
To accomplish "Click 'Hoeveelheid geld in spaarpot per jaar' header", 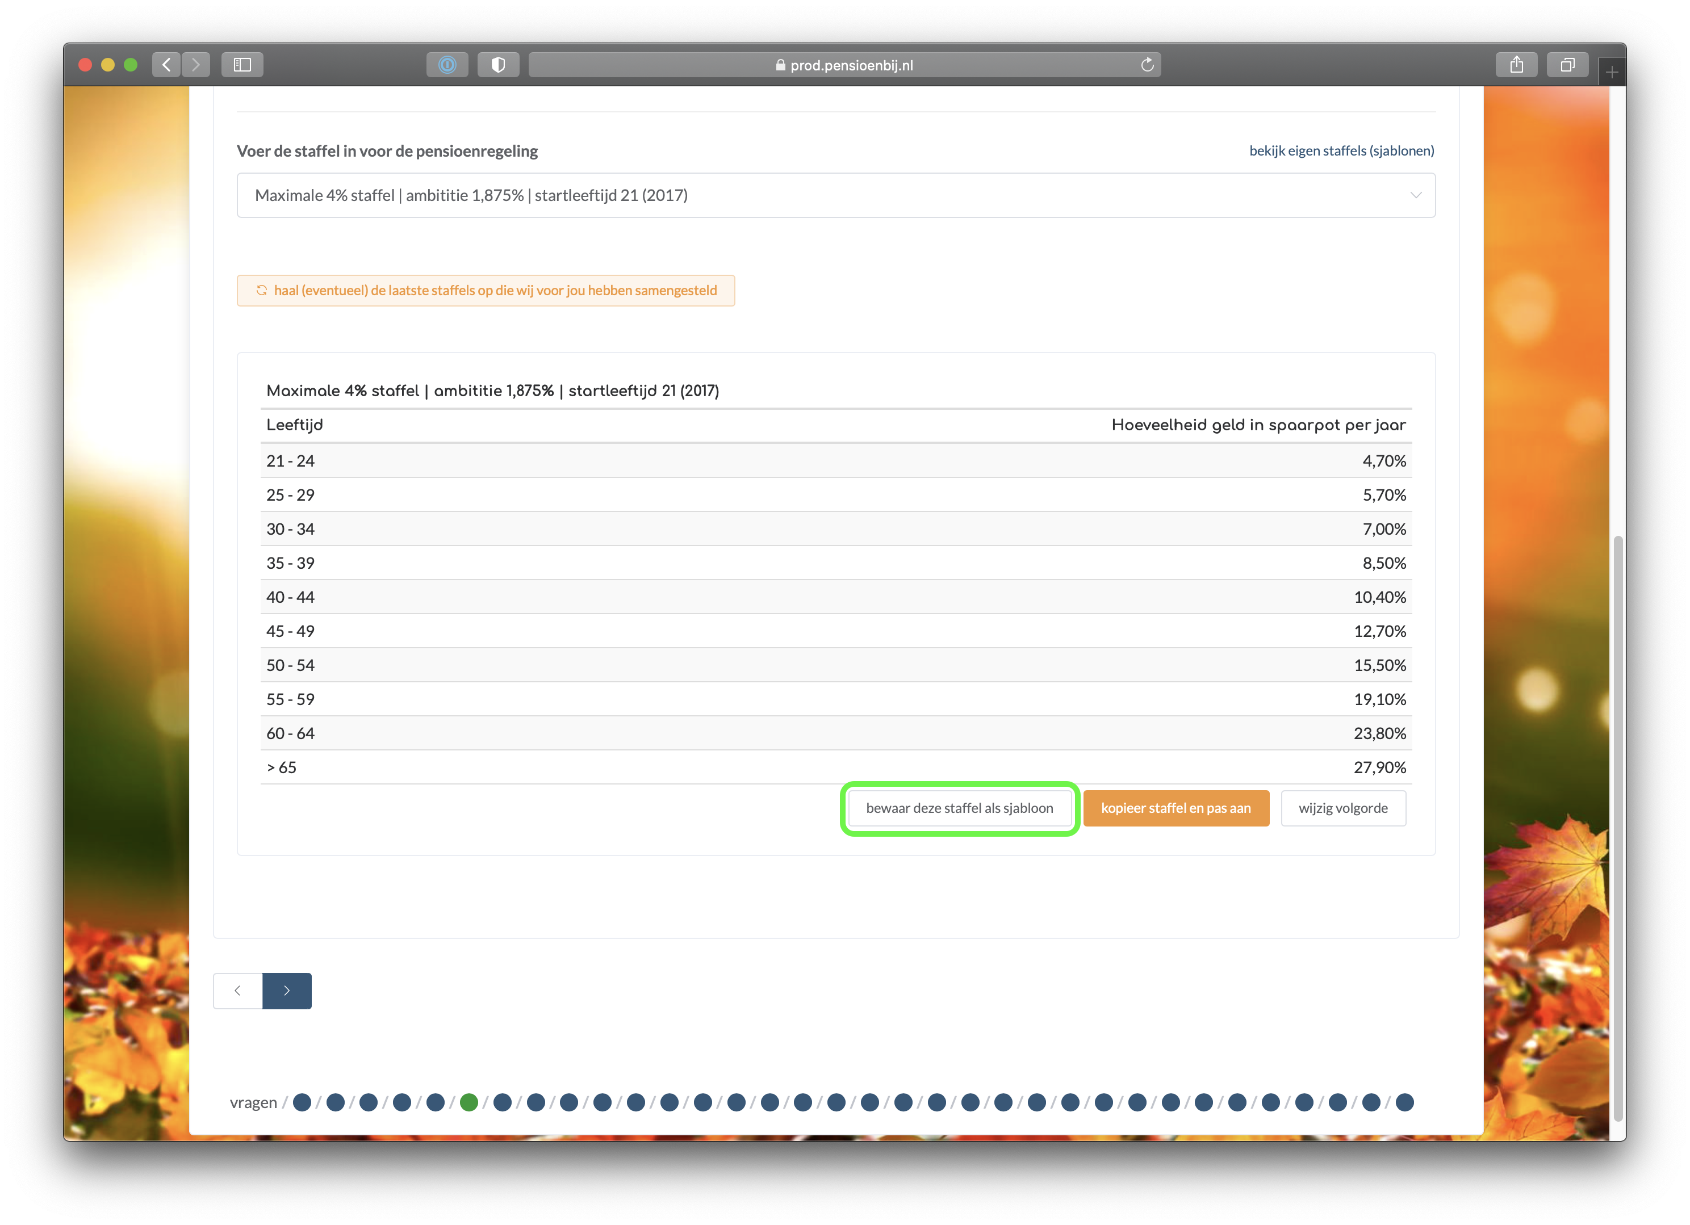I will click(x=1258, y=425).
